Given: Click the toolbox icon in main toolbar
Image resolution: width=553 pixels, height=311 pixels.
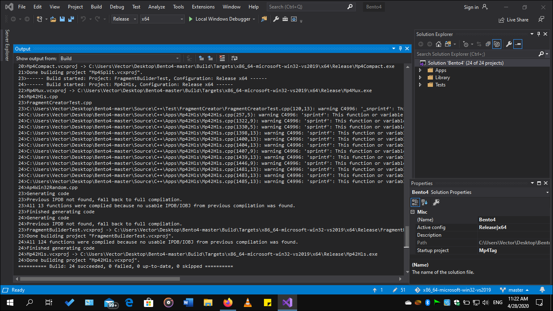Looking at the screenshot, I should pyautogui.click(x=285, y=19).
